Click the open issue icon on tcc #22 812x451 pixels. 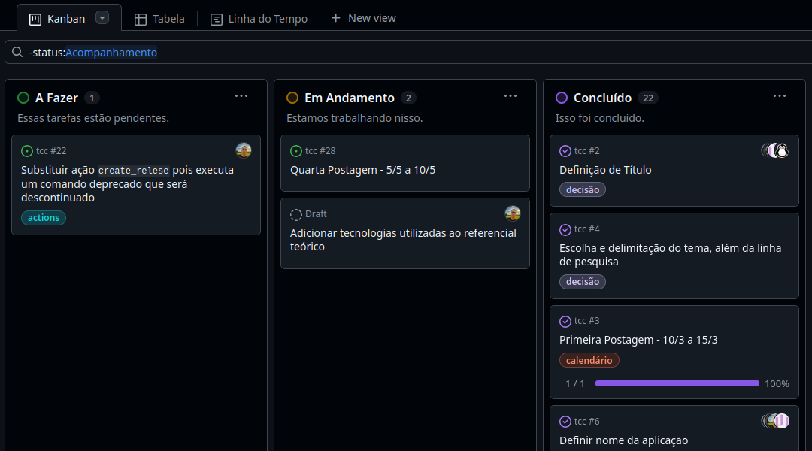pos(27,151)
